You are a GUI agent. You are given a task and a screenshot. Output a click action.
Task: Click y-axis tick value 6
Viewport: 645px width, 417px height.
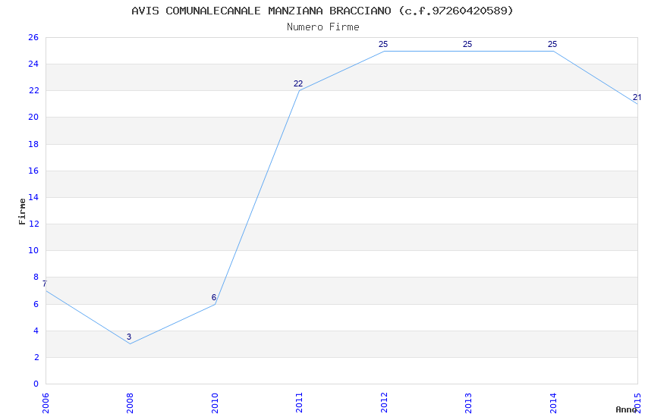point(36,304)
